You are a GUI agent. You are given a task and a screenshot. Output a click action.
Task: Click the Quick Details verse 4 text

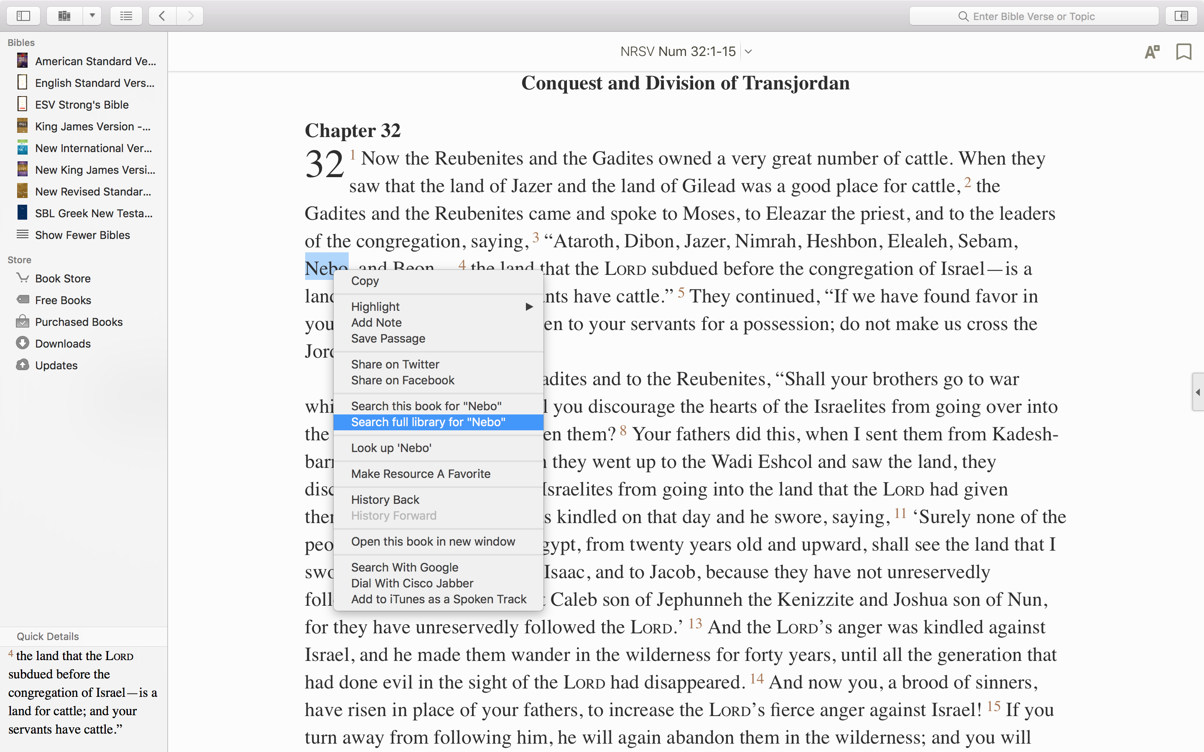click(83, 692)
